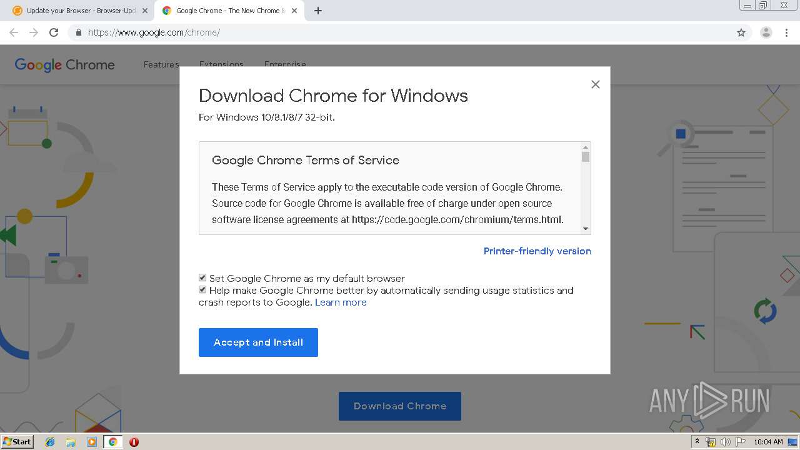Open the Printer-friendly version link

click(537, 251)
